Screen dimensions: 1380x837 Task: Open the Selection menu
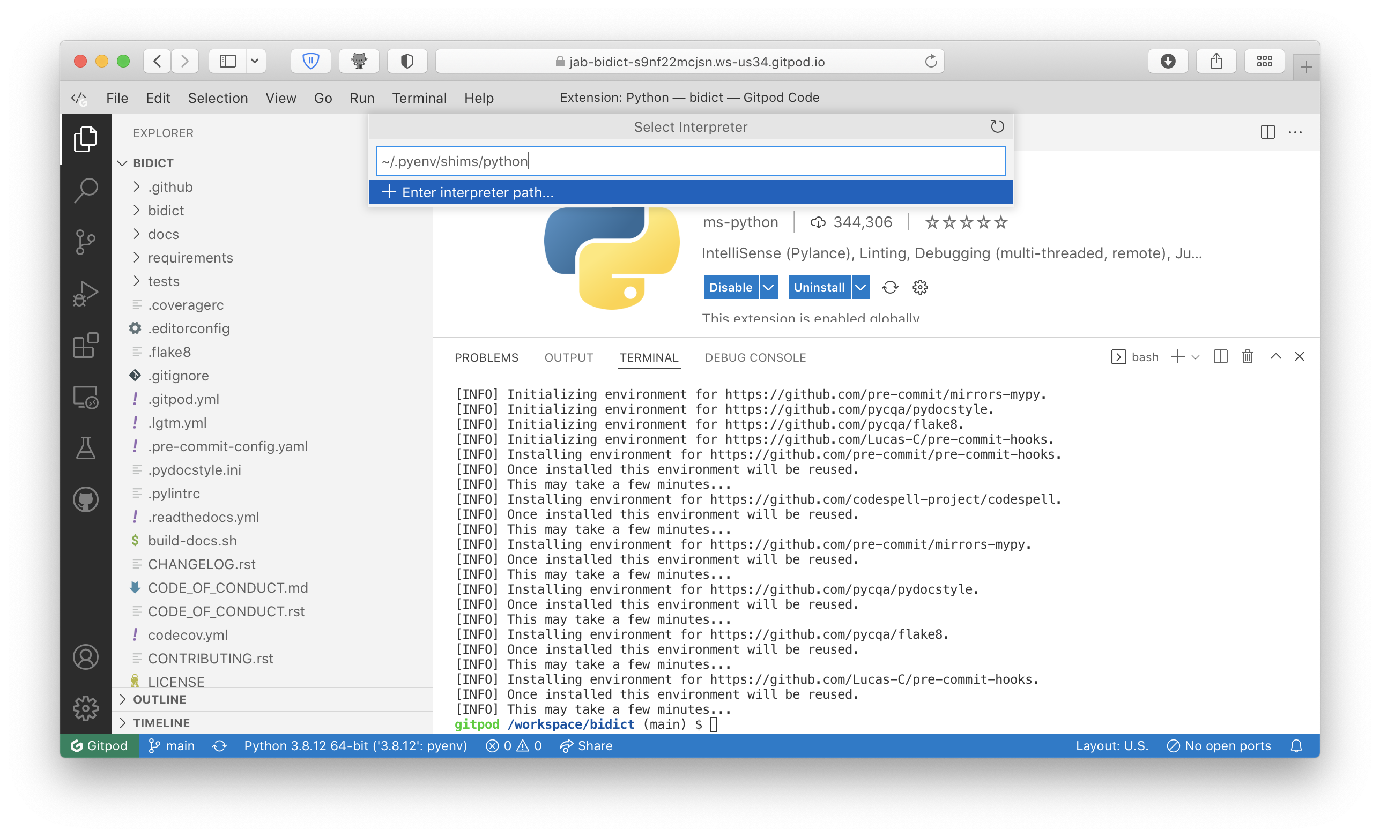(x=218, y=98)
